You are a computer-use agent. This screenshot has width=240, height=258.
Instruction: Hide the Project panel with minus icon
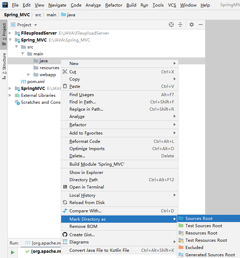point(201,25)
